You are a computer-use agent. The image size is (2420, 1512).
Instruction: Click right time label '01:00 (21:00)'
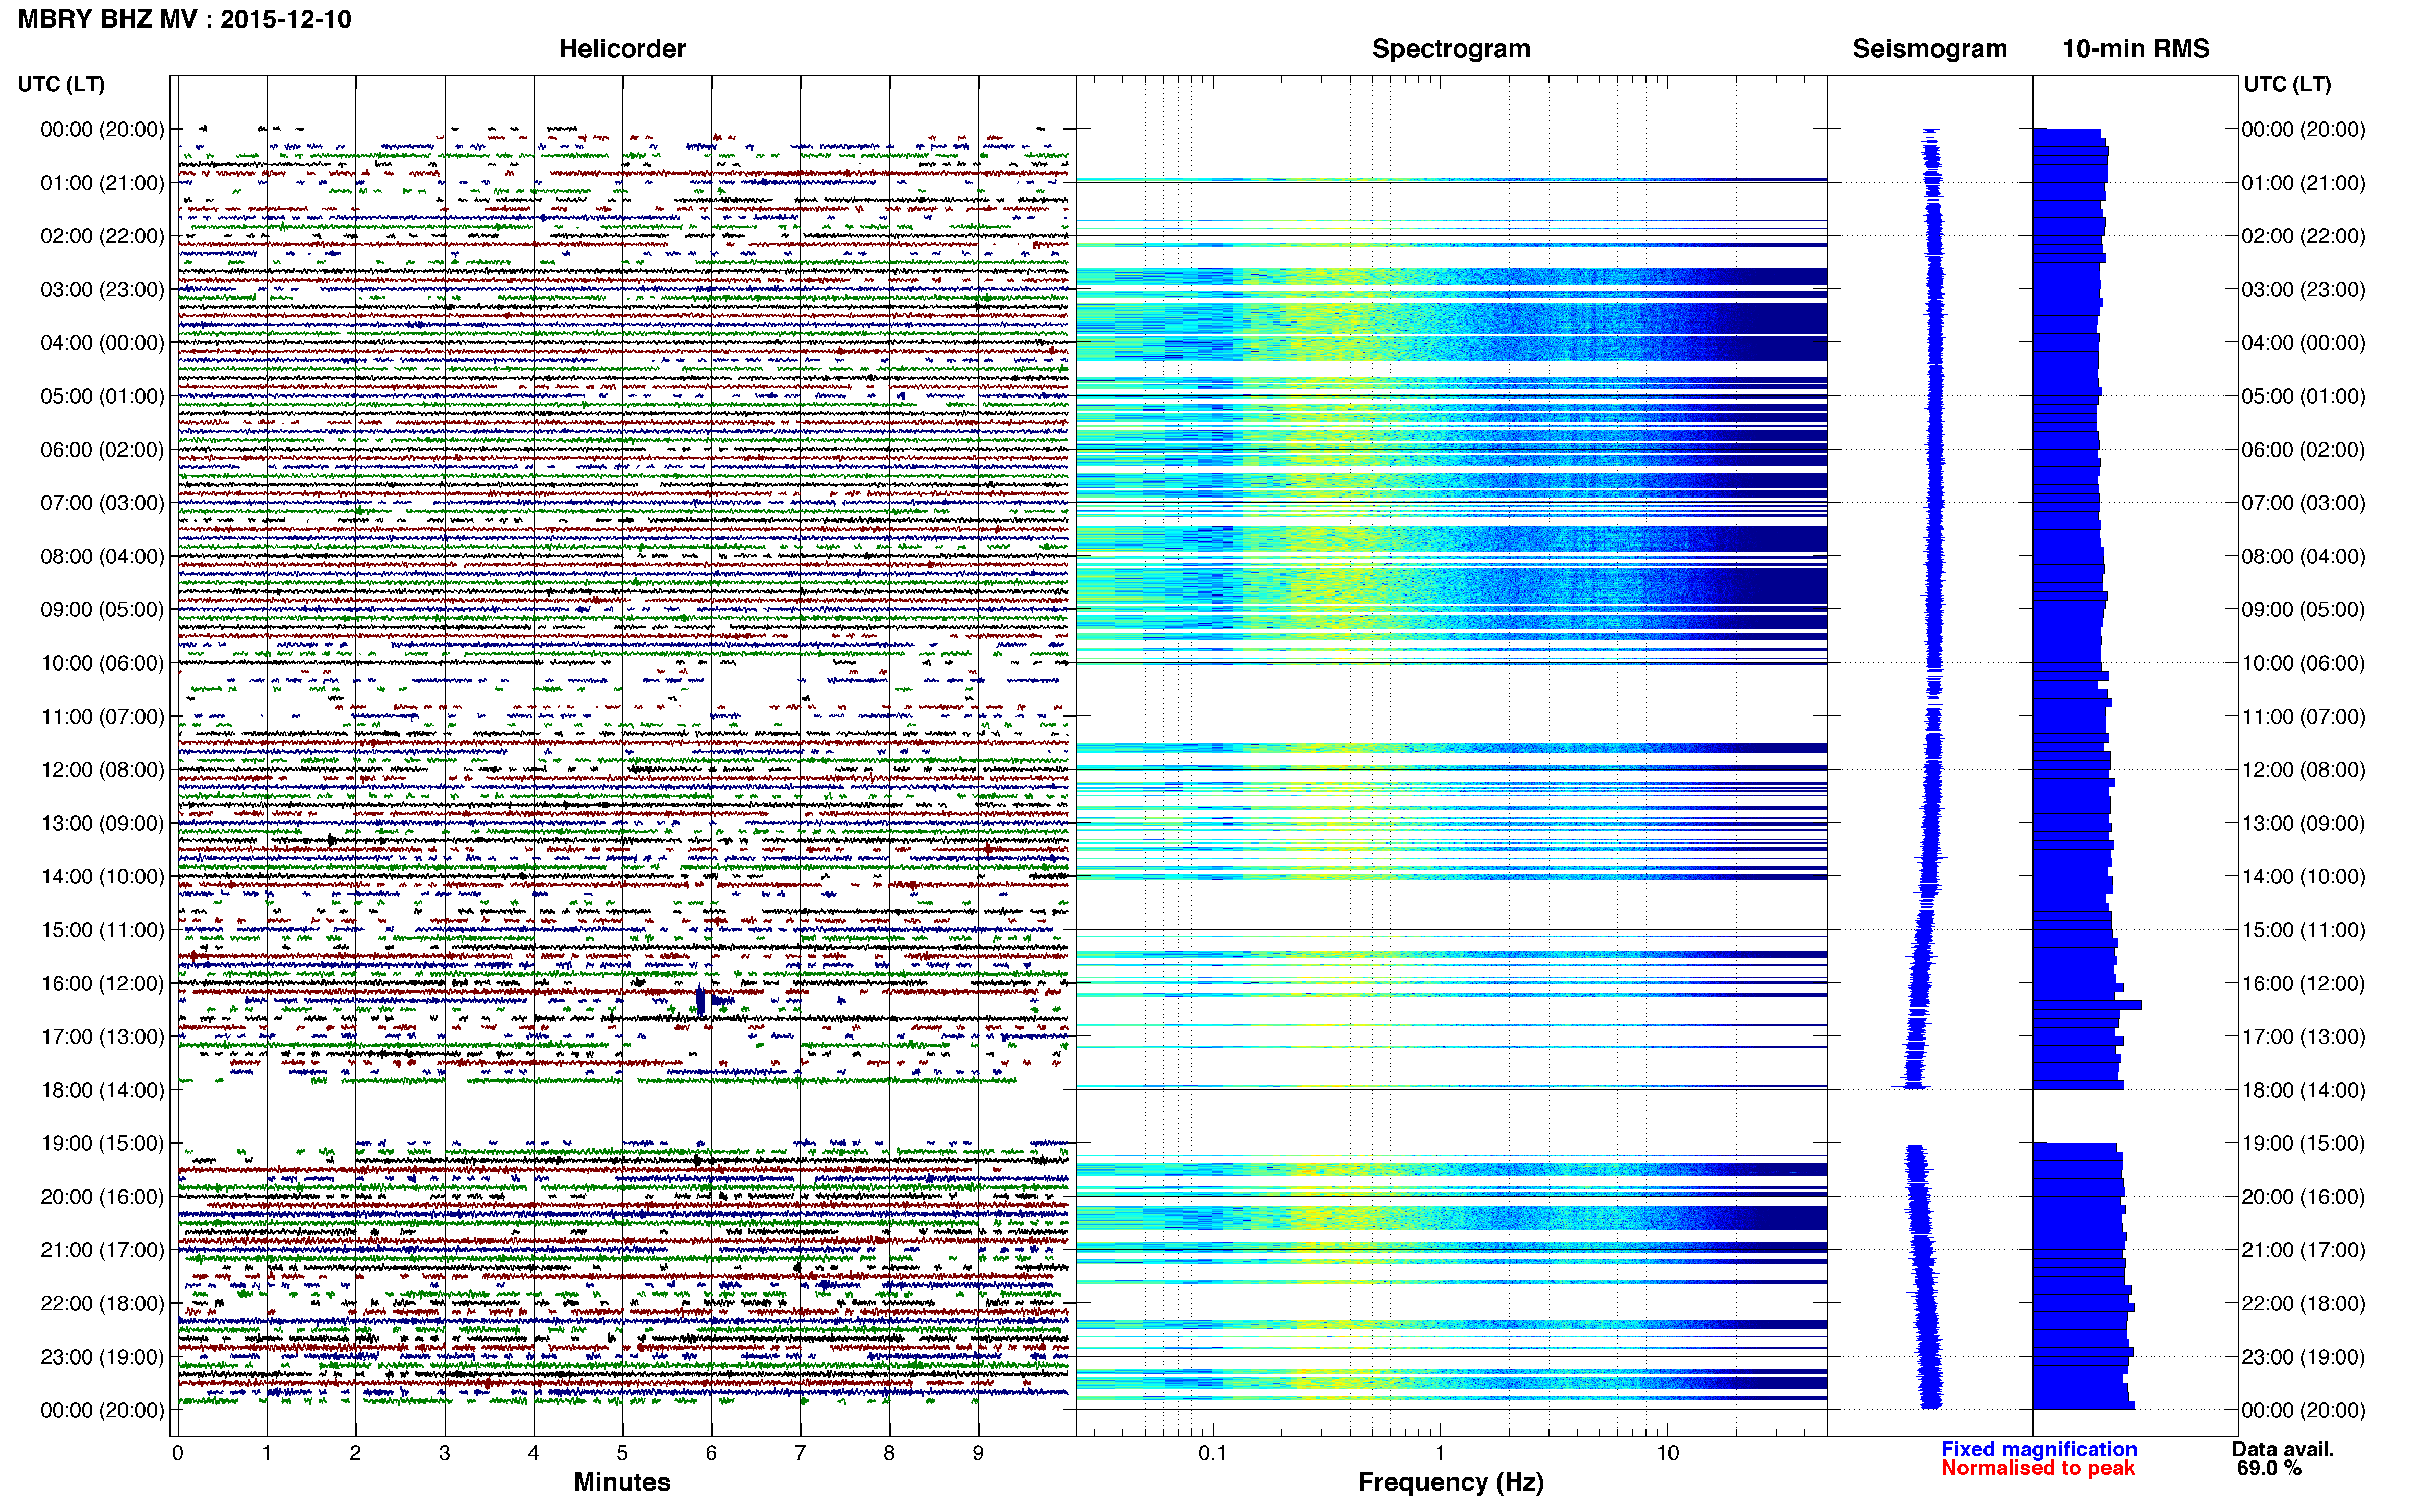[x=2303, y=183]
